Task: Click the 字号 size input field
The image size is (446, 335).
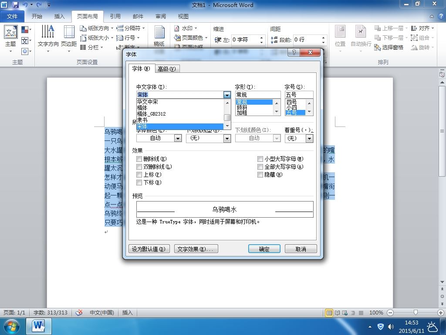Action: 299,95
